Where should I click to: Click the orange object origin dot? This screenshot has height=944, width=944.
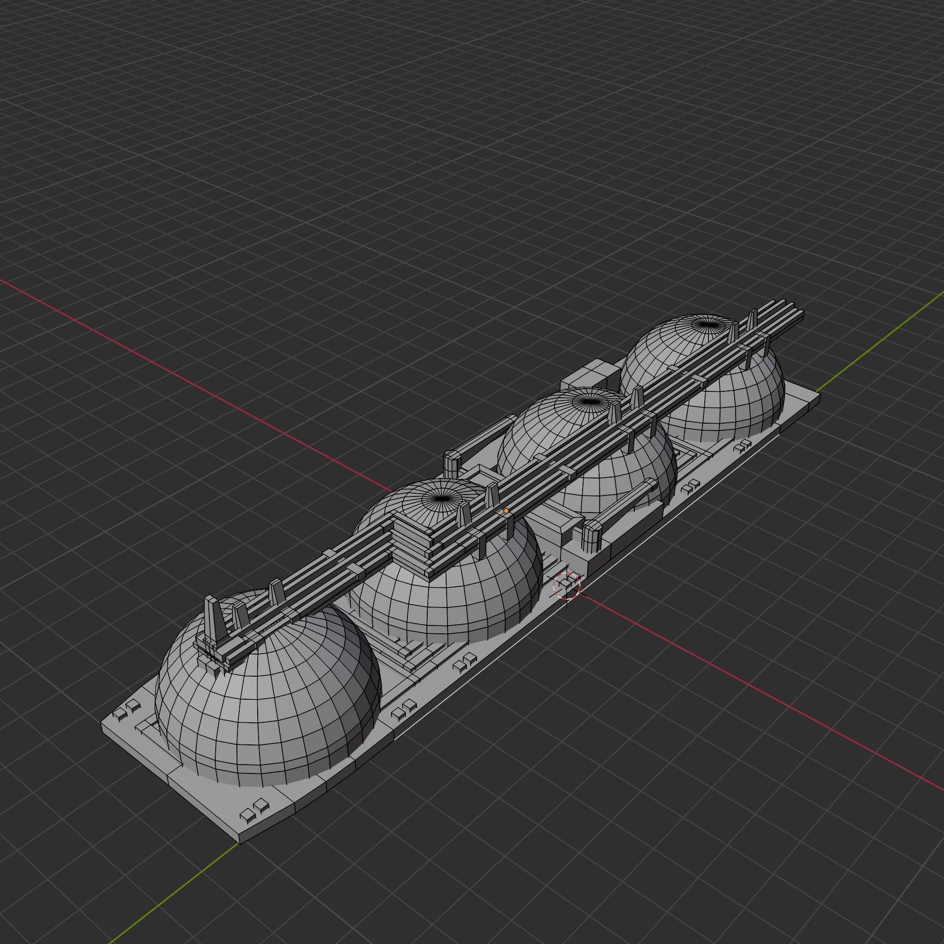pyautogui.click(x=506, y=511)
